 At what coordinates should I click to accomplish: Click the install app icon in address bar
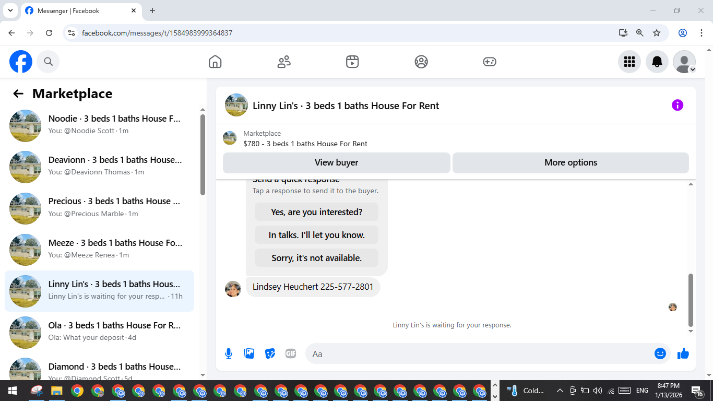tap(623, 33)
